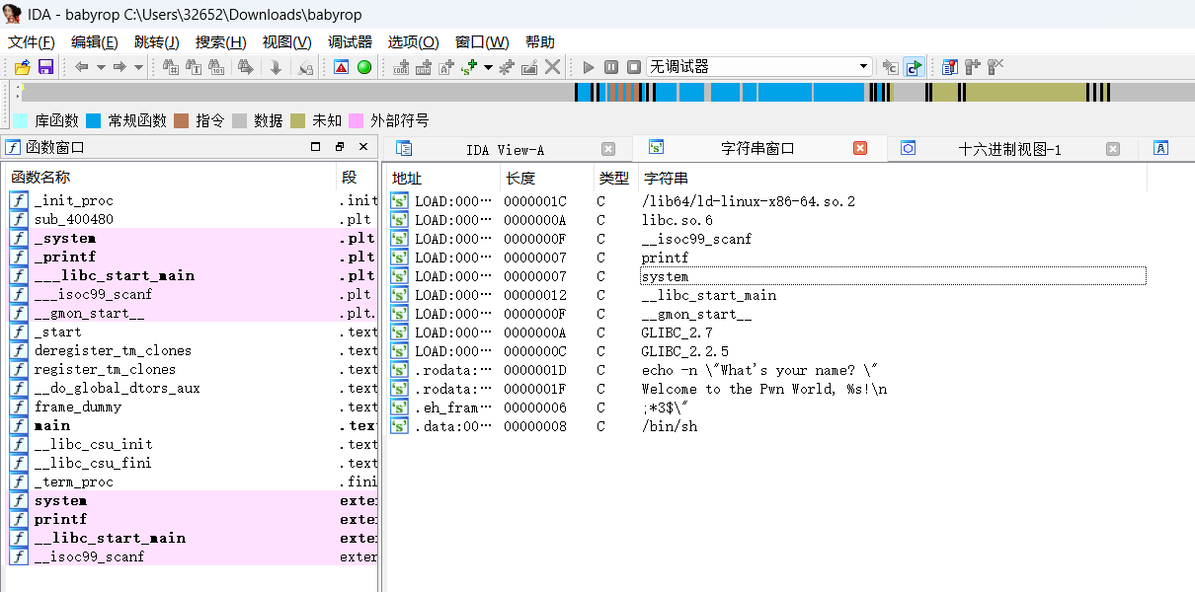Viewport: 1195px width, 592px height.
Task: Sort strings by 地址 column header
Action: pos(442,179)
